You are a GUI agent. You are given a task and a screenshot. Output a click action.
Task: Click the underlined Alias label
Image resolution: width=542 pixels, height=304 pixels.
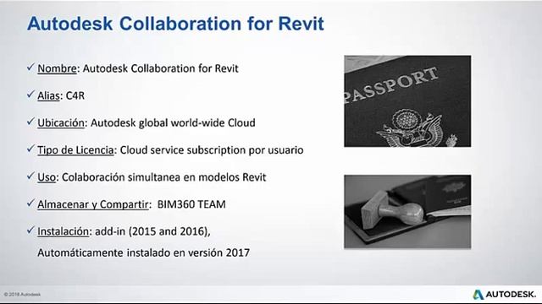48,95
